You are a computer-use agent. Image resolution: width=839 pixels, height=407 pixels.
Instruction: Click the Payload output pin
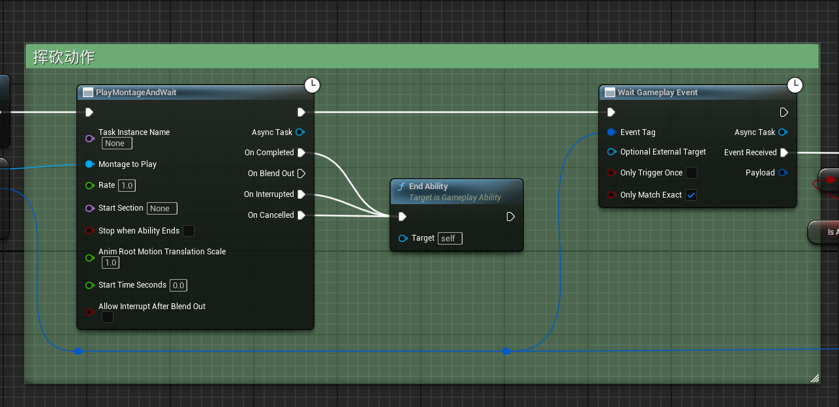(x=783, y=173)
